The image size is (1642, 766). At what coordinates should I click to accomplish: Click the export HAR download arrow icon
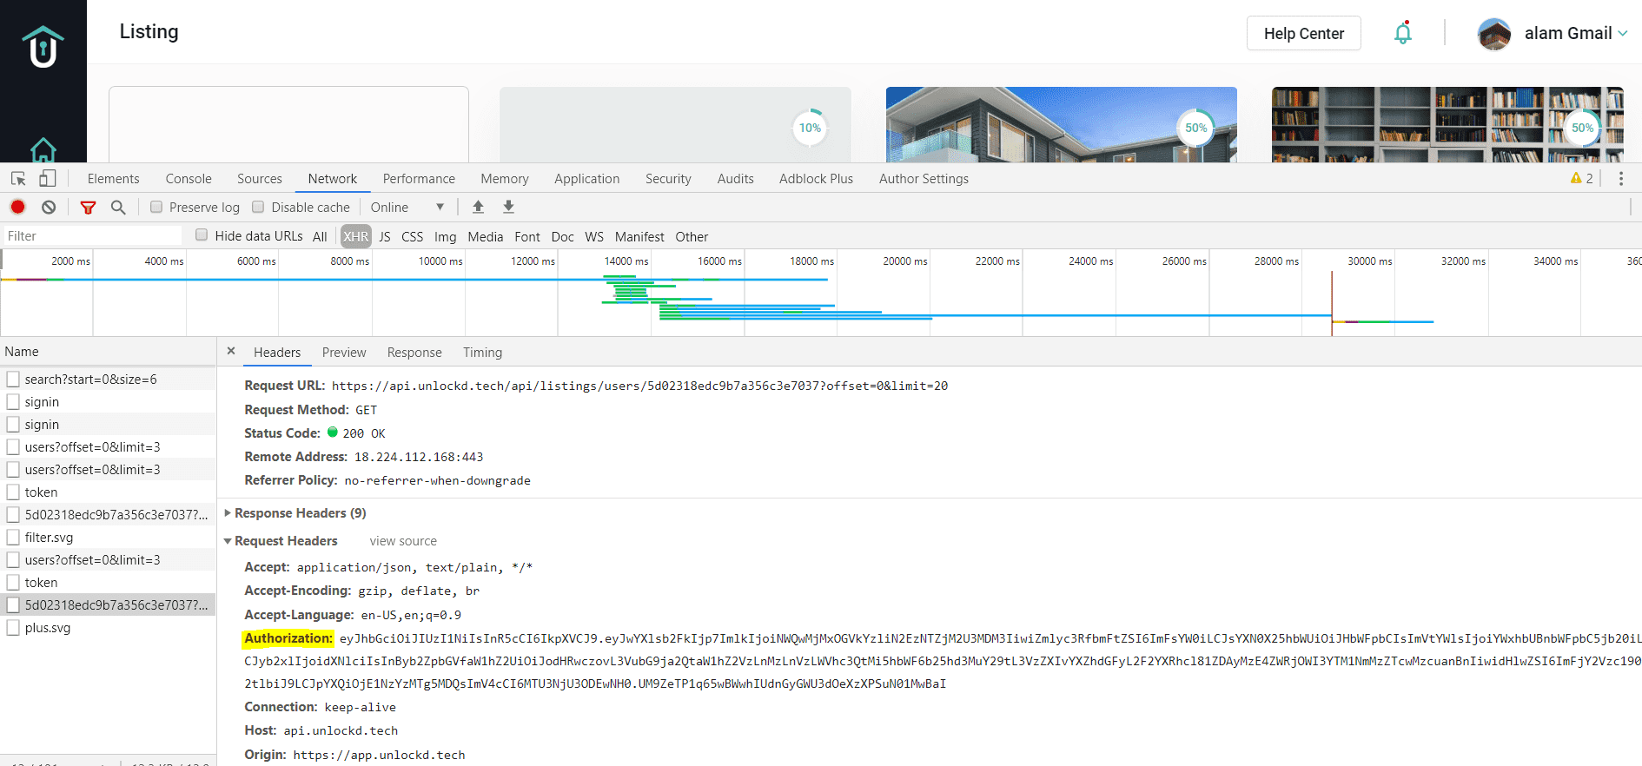point(508,207)
